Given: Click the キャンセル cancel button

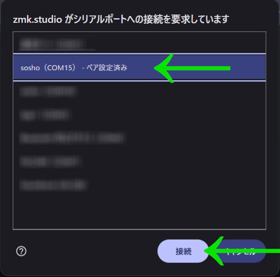Looking at the screenshot, I should click(240, 251).
